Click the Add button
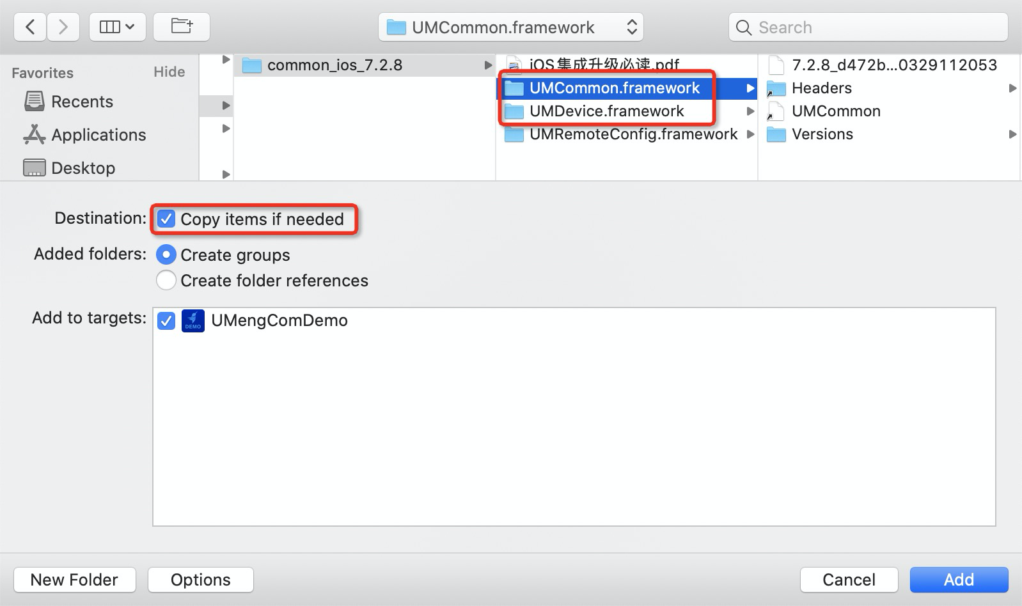 [x=959, y=580]
